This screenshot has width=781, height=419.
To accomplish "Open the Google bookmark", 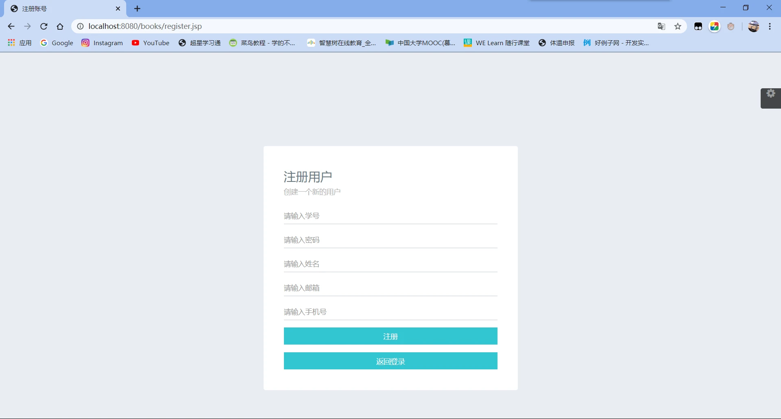I will (x=57, y=43).
